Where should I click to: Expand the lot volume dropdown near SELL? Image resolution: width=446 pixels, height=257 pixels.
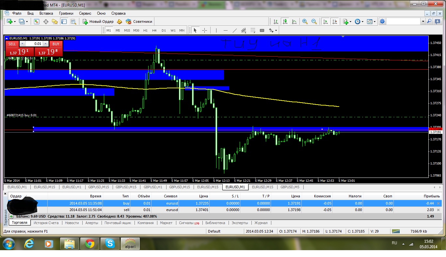(22, 44)
